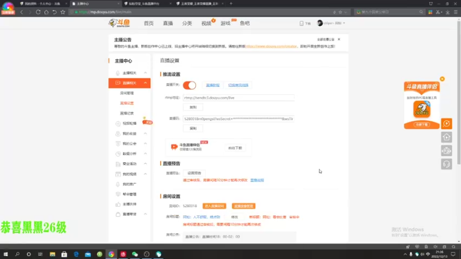The width and height of the screenshot is (461, 259).
Task: Open the 视频 nav item
Action: pyautogui.click(x=206, y=23)
